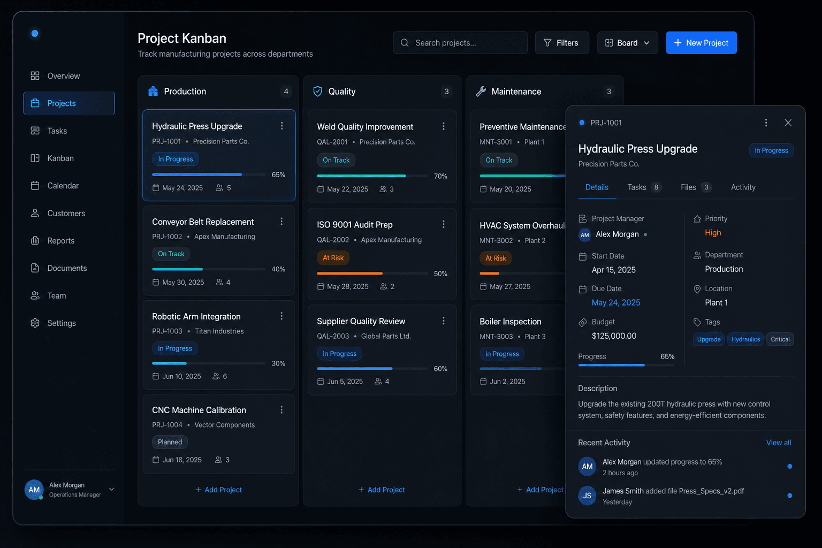Viewport: 822px width, 548px height.
Task: Click the Critical tag
Action: [x=780, y=339]
